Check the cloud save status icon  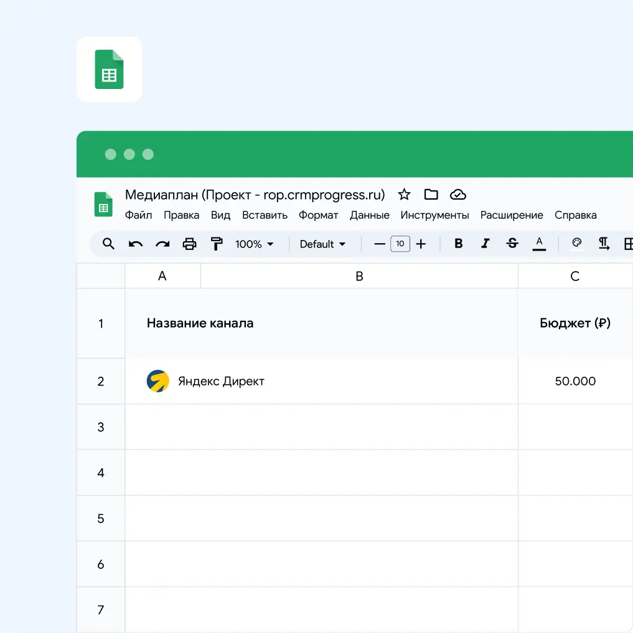(458, 195)
